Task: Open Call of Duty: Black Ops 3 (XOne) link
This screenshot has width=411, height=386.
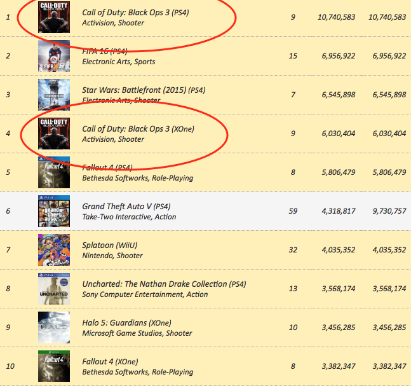Action: (x=138, y=129)
